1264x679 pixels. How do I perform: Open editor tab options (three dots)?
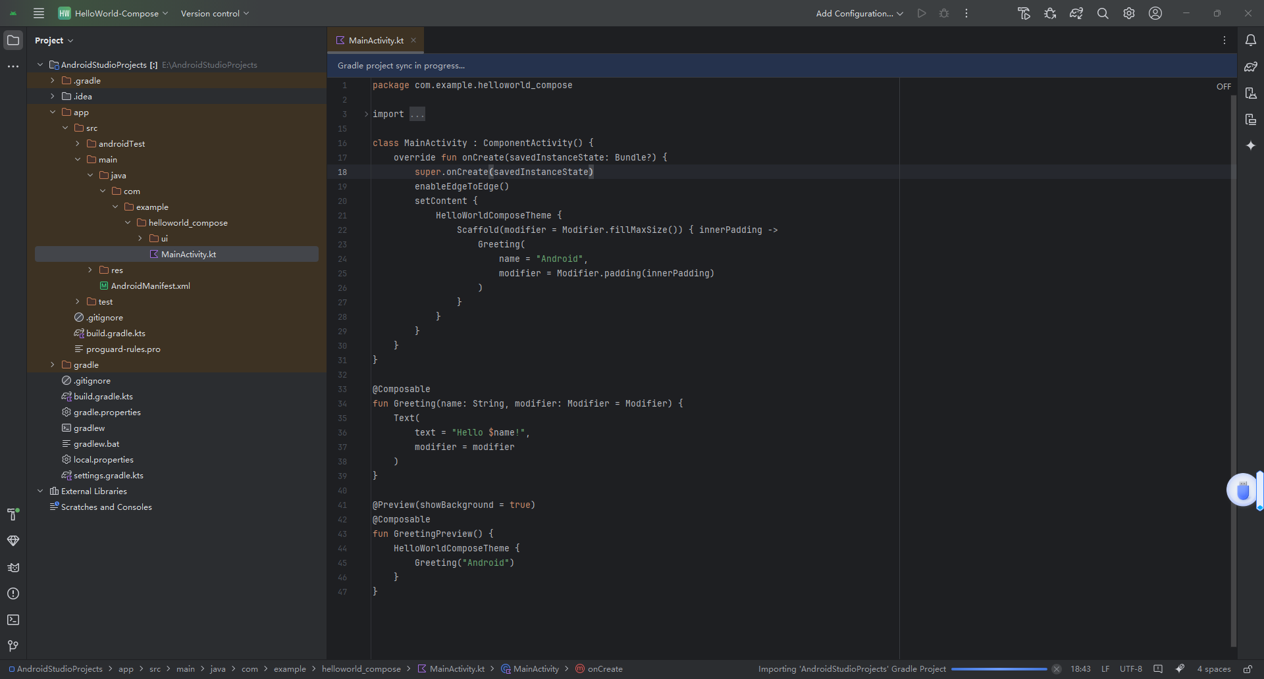(x=1224, y=40)
